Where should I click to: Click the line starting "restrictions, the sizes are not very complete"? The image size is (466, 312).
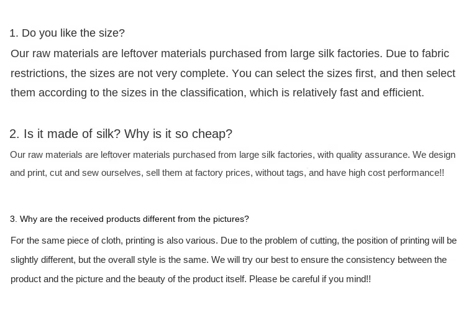pyautogui.click(x=233, y=73)
